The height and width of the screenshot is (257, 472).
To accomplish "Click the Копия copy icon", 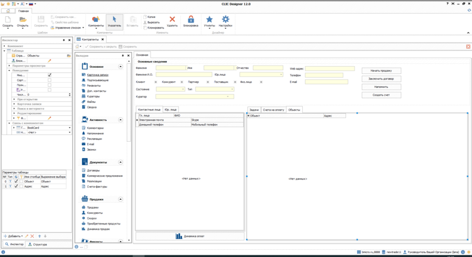I will [x=145, y=17].
